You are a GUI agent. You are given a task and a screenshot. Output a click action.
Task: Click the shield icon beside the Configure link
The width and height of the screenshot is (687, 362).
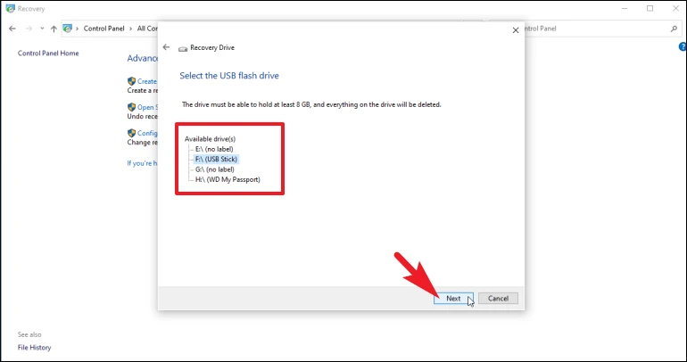[x=131, y=133]
